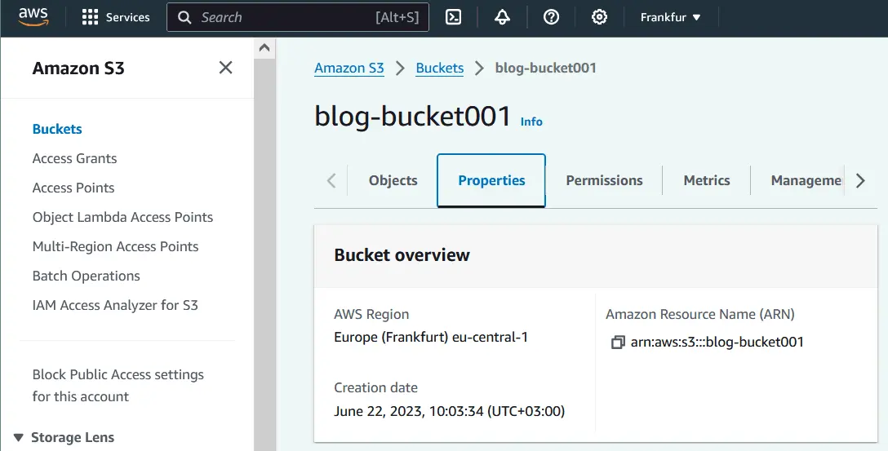Click the arn:aws:s3:::blog-bucket001 text
888x451 pixels.
click(717, 342)
